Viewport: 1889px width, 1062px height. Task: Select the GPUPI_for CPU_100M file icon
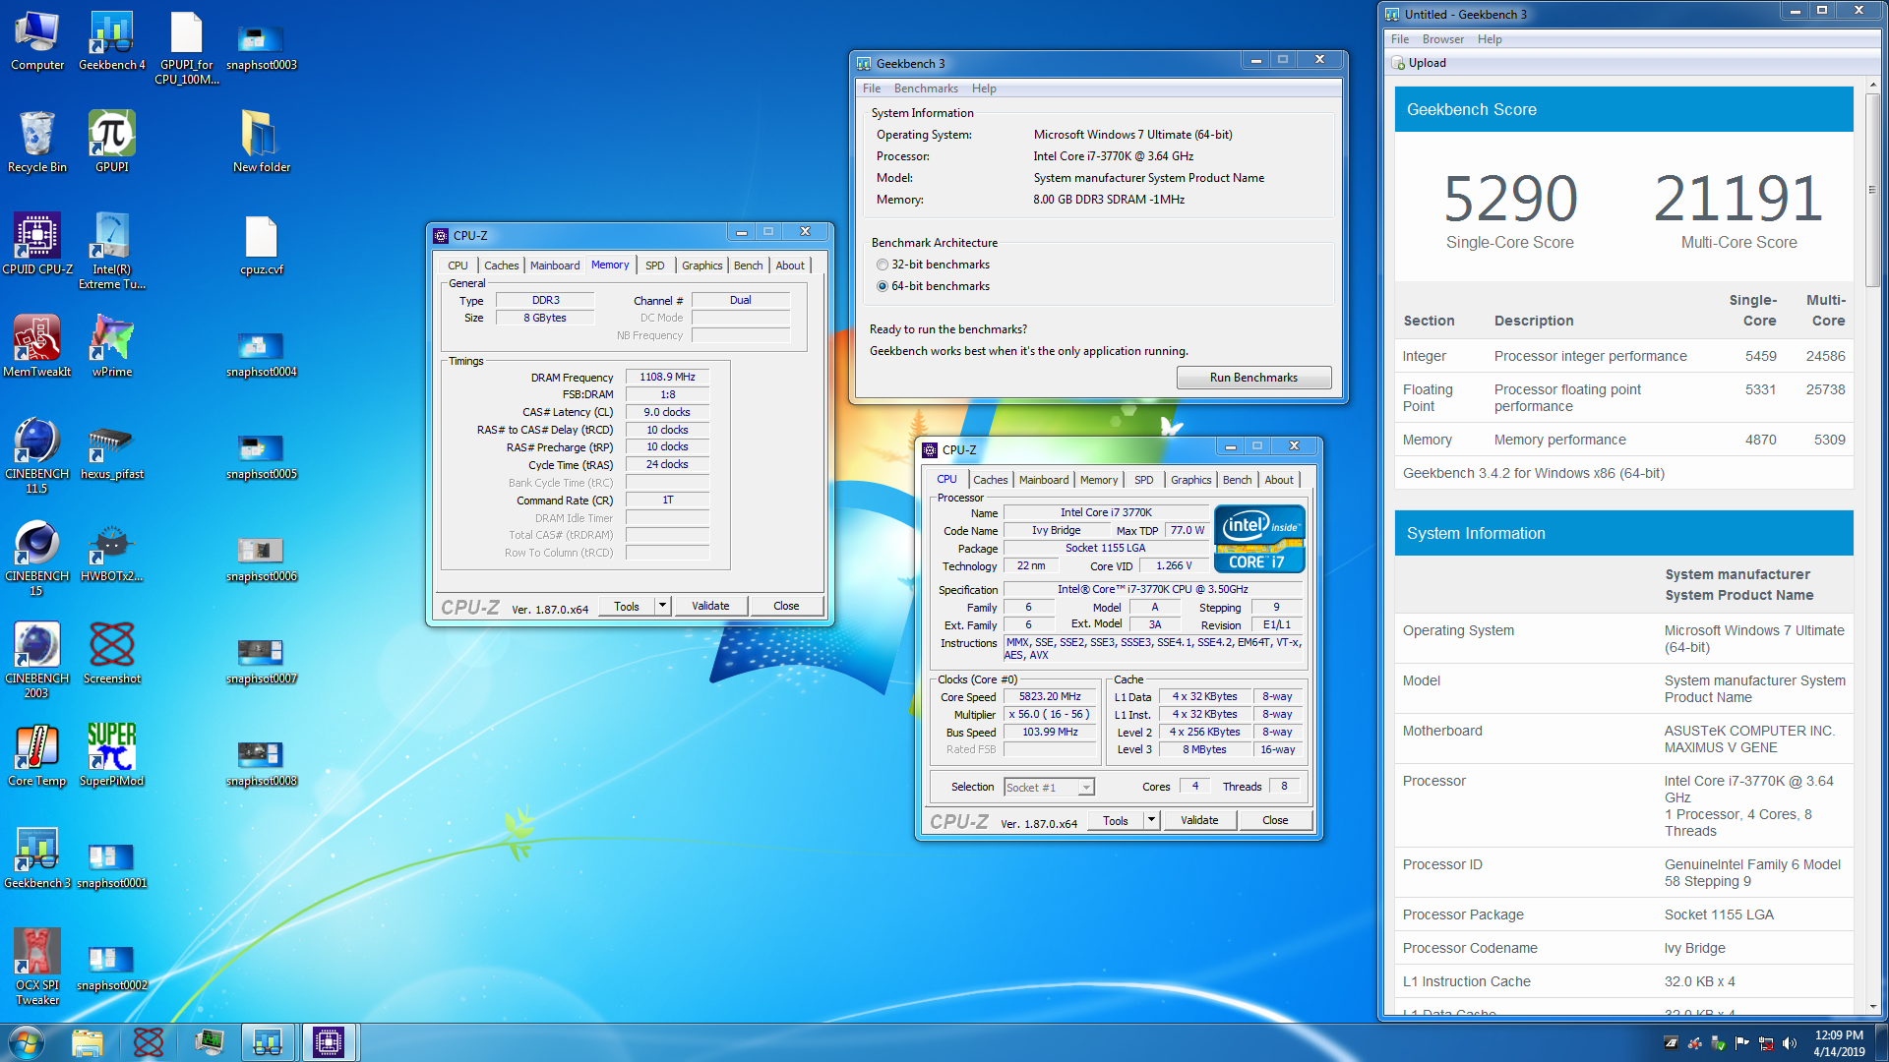[186, 48]
